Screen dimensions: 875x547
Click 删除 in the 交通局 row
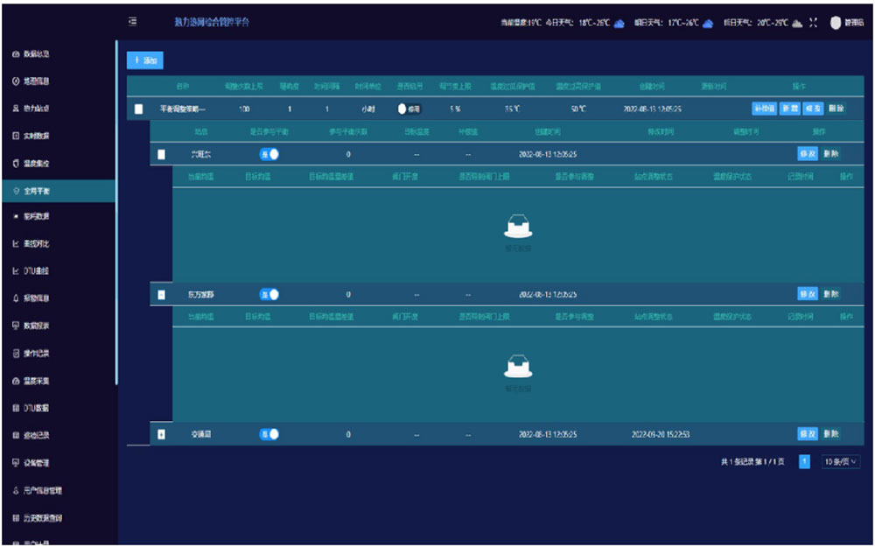(x=831, y=434)
